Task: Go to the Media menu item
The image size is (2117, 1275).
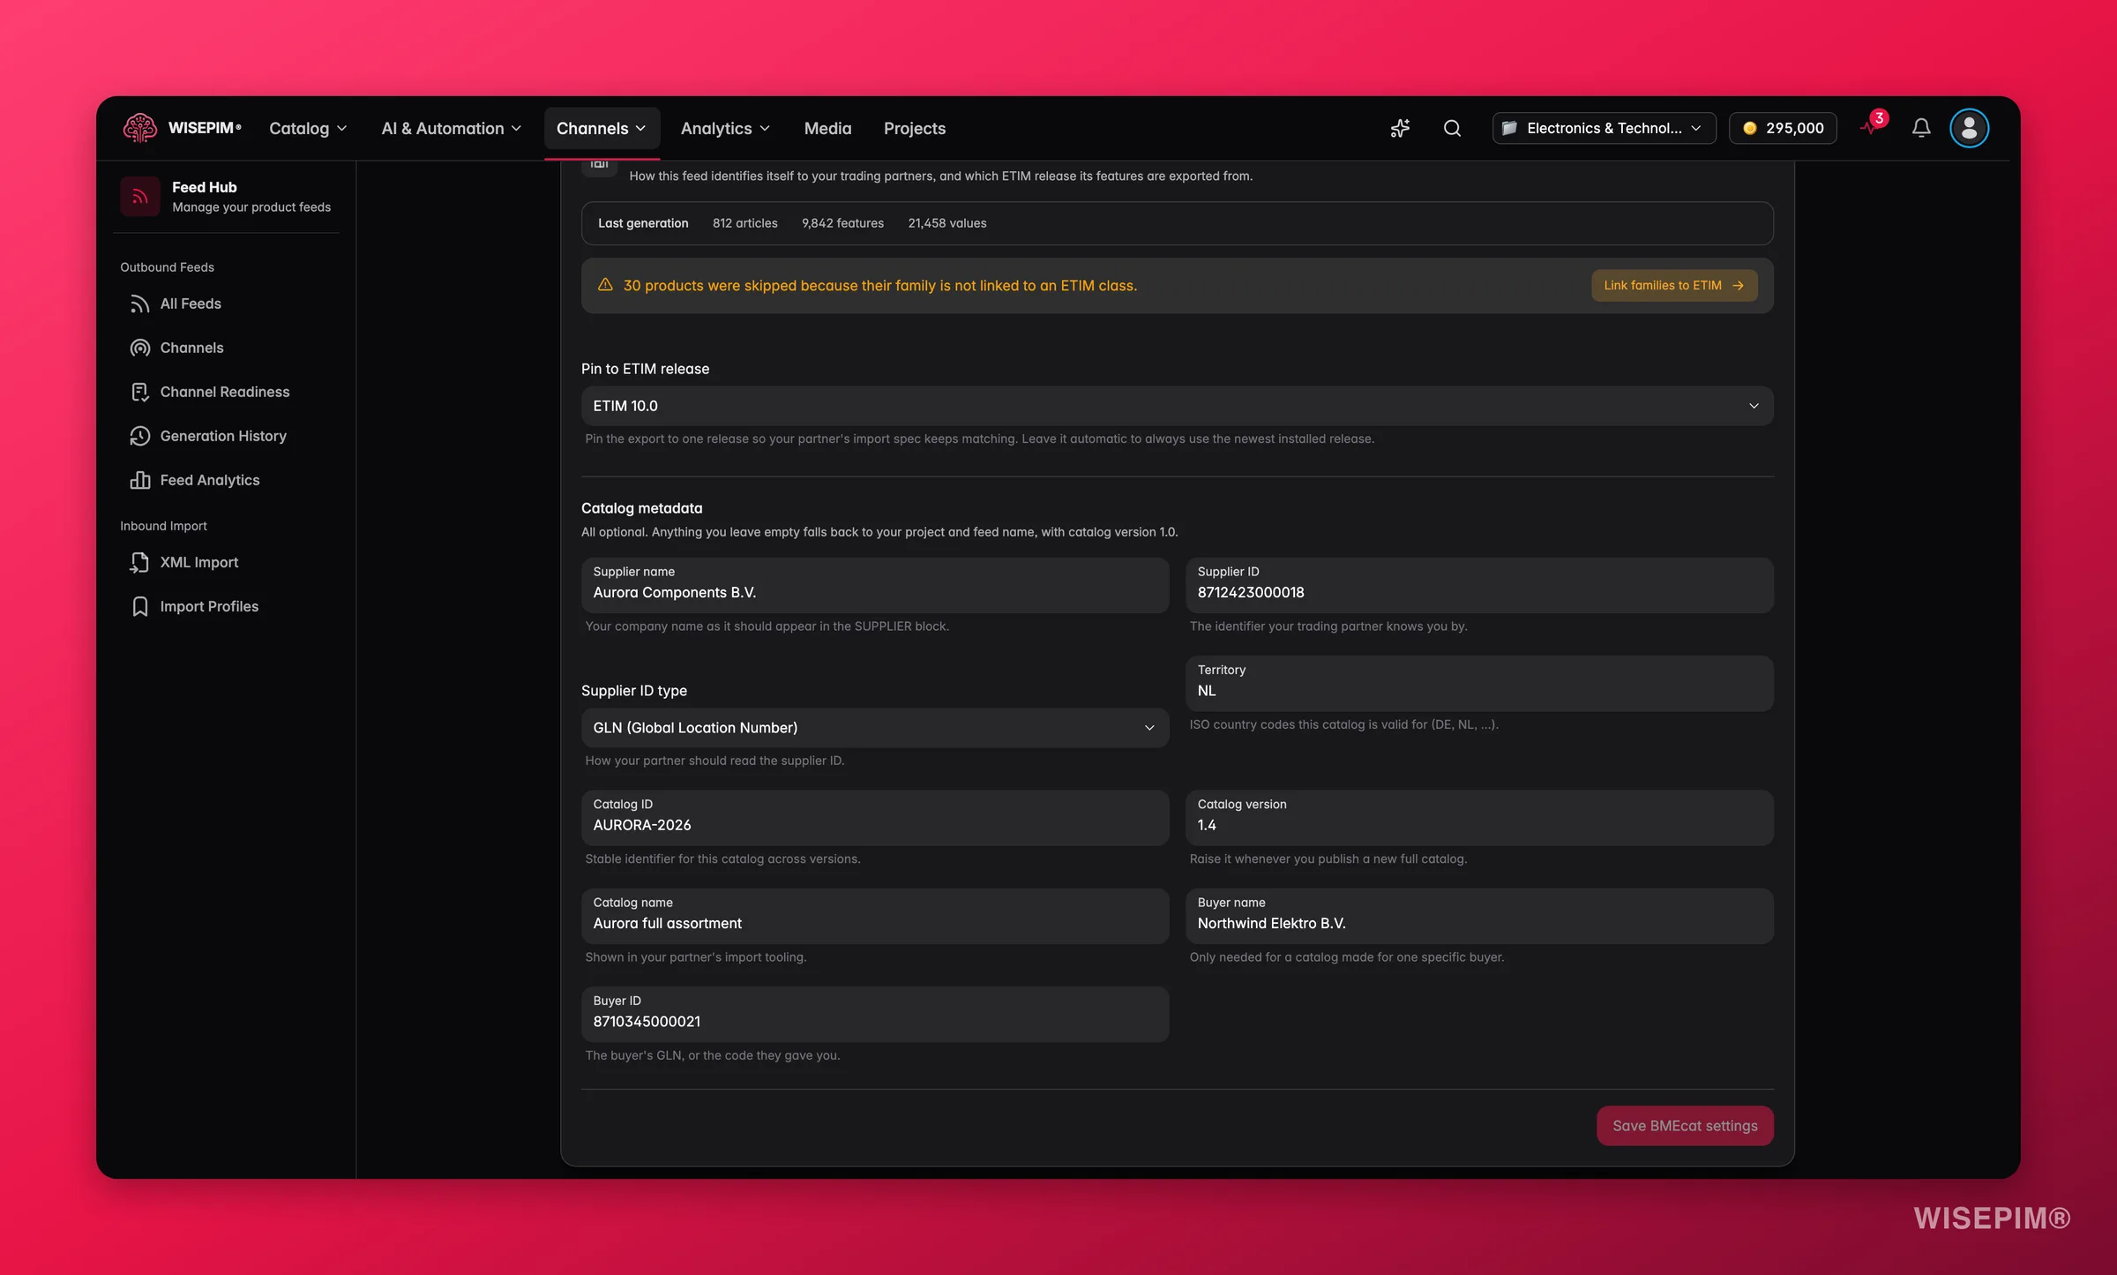Action: point(827,128)
